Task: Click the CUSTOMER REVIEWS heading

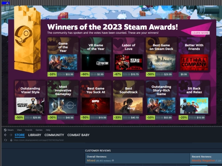Action: pos(98,150)
